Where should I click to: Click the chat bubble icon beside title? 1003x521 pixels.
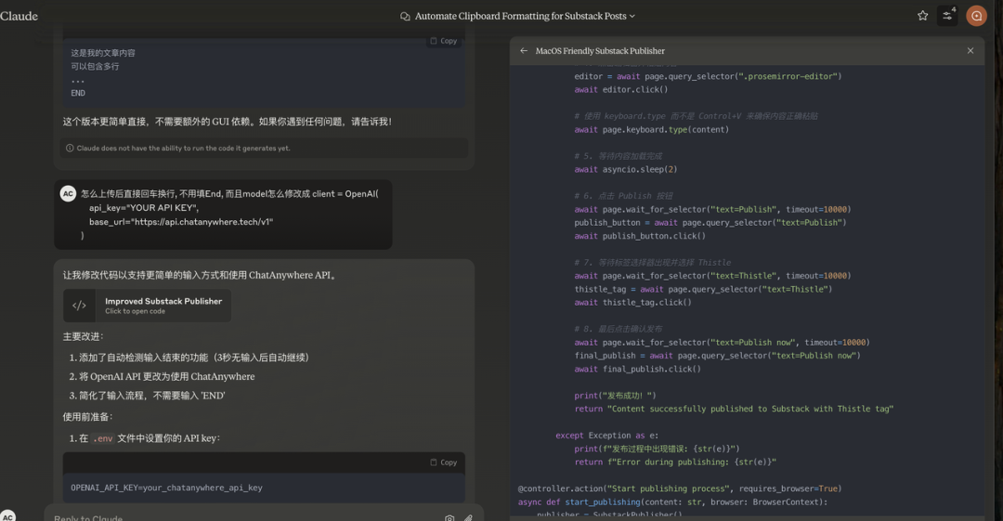click(x=405, y=16)
